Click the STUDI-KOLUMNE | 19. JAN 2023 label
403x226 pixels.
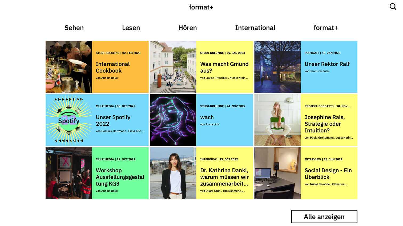click(223, 53)
